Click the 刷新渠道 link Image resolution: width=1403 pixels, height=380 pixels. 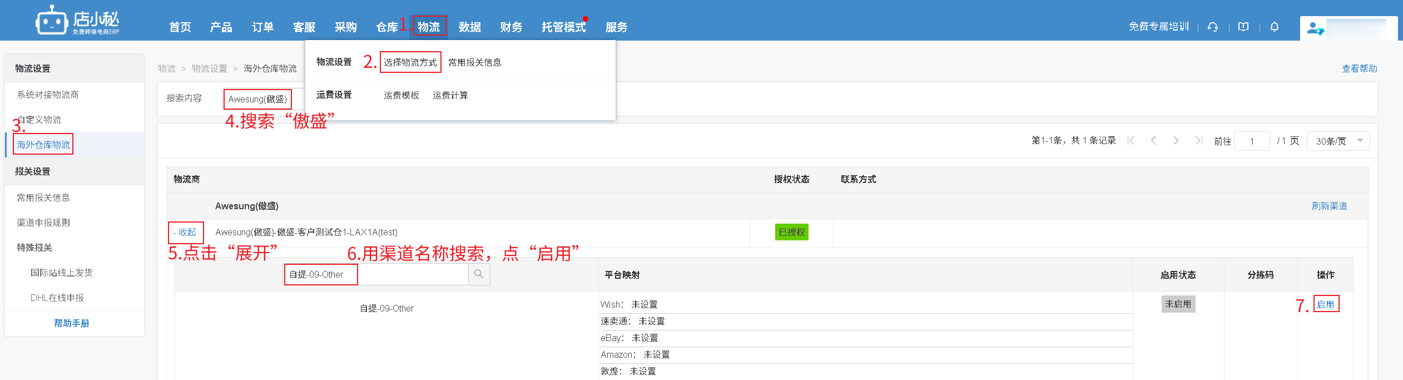1329,206
